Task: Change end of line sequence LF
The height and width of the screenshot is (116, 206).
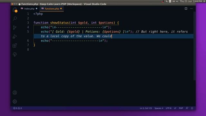Action: point(175,108)
